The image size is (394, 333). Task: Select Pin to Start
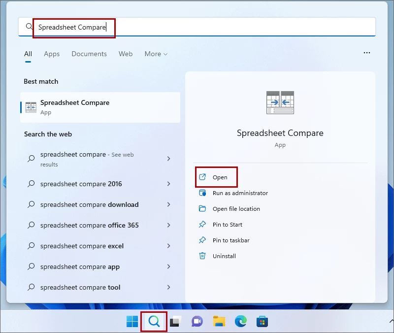pos(228,225)
